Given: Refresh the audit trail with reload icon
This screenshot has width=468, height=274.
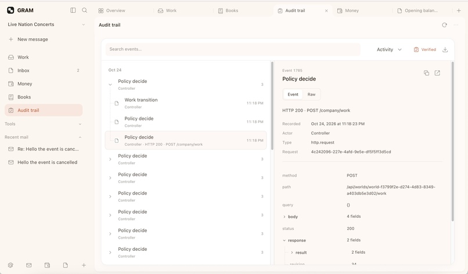Looking at the screenshot, I should pyautogui.click(x=444, y=25).
